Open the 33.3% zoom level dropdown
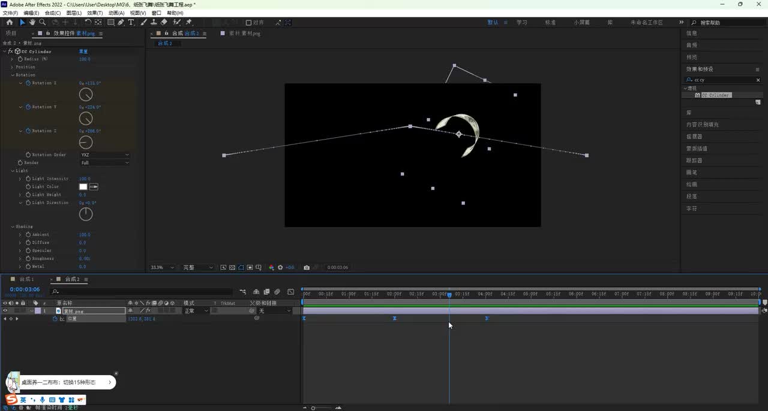The image size is (768, 411). [x=162, y=267]
